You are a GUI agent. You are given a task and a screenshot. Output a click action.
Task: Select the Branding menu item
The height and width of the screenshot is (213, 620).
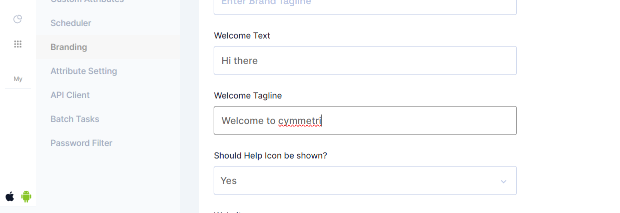[x=69, y=47]
